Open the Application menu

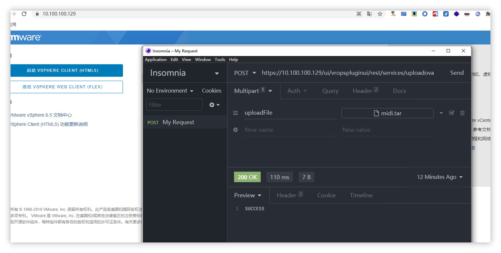point(156,60)
